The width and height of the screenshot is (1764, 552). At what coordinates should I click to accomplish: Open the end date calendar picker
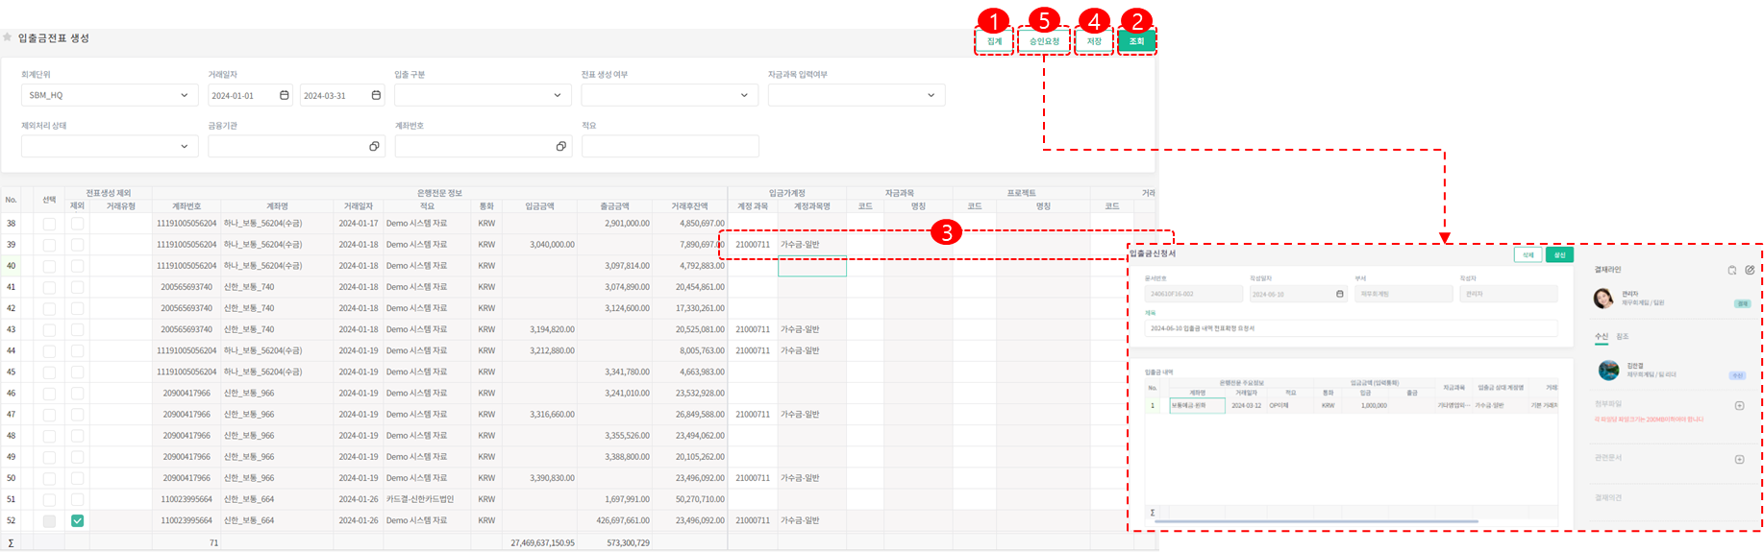click(x=376, y=95)
